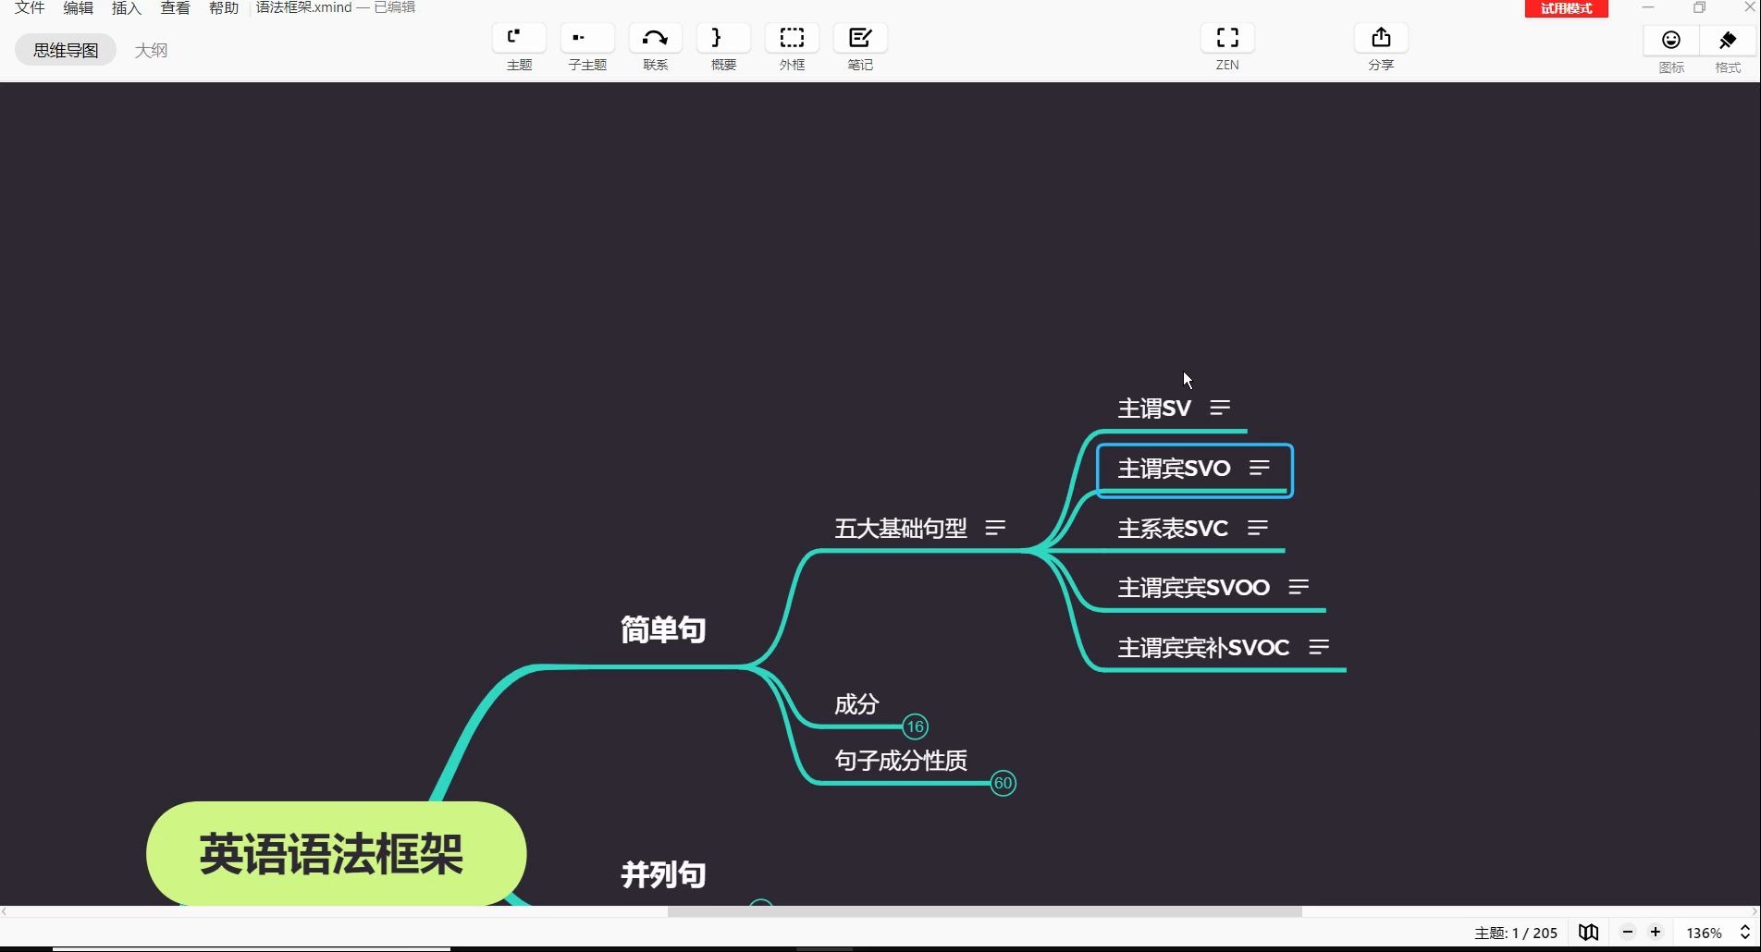Open the 图标 sticker panel
1761x952 pixels.
[x=1671, y=40]
